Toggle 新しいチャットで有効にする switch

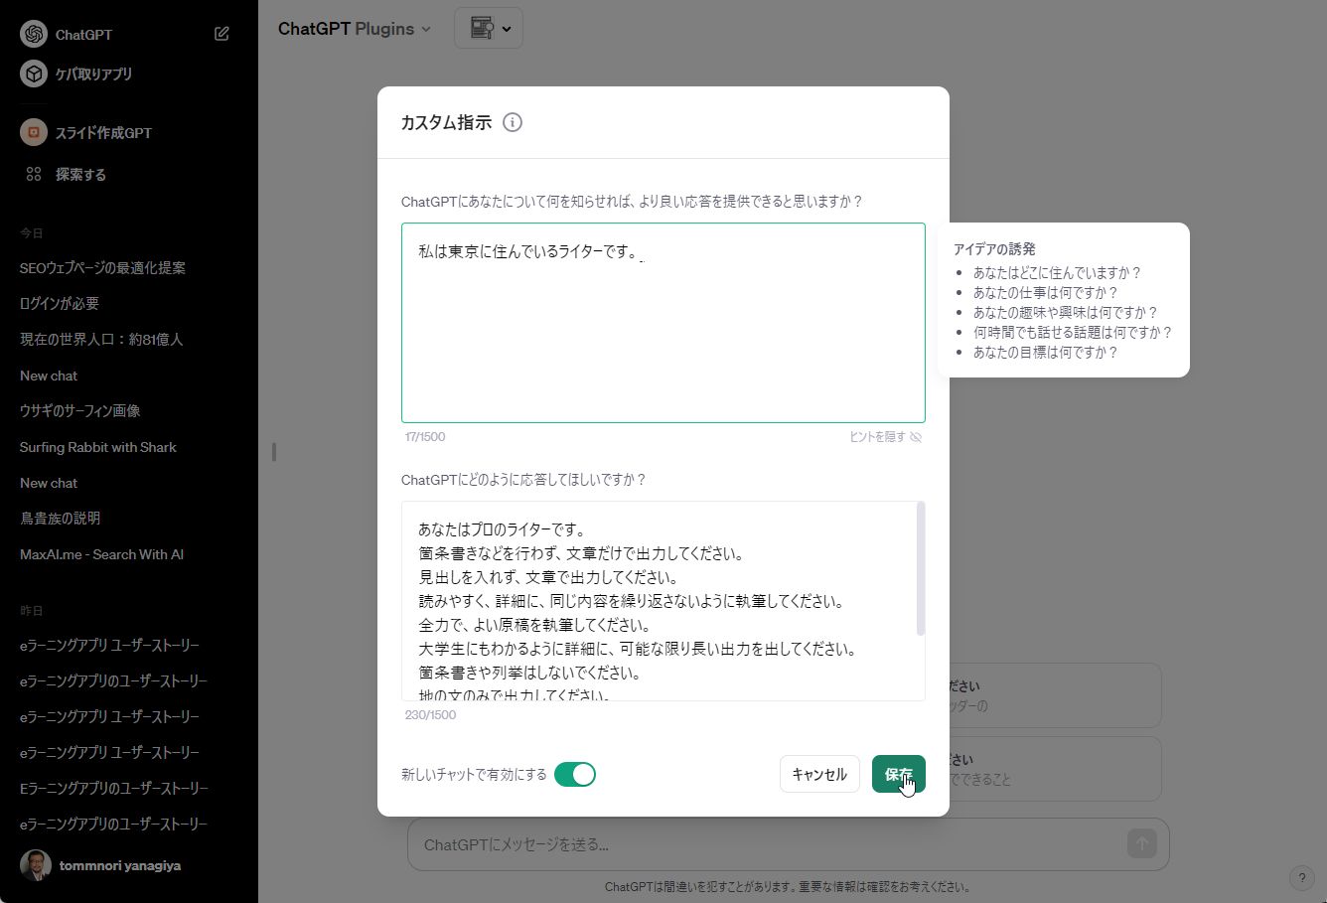tap(575, 774)
